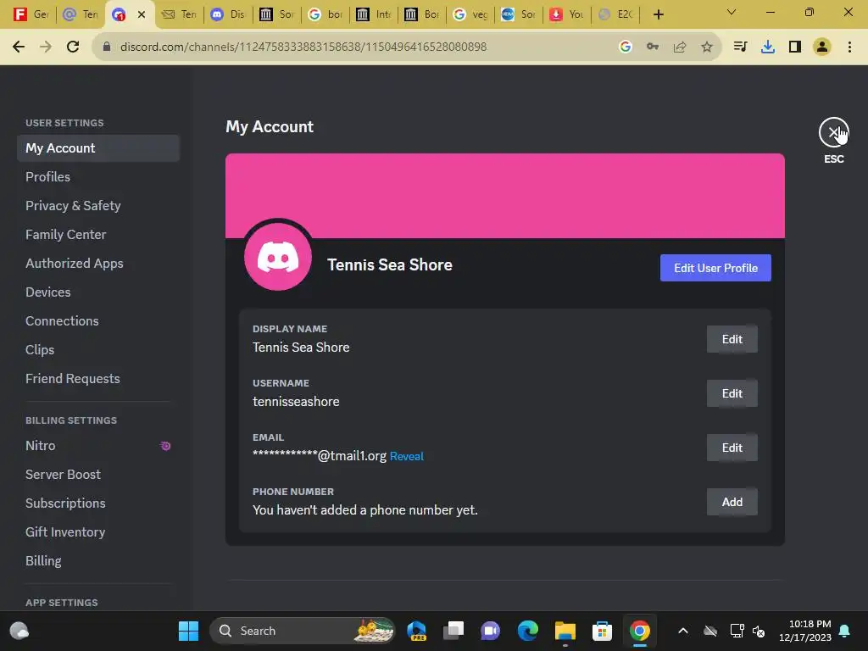
Task: Open Gift Inventory settings
Action: point(98,532)
